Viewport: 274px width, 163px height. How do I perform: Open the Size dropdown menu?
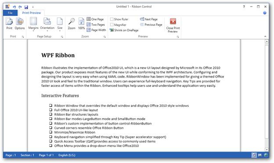tap(60, 24)
